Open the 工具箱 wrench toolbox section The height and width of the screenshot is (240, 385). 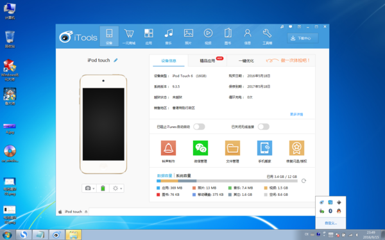(x=267, y=36)
